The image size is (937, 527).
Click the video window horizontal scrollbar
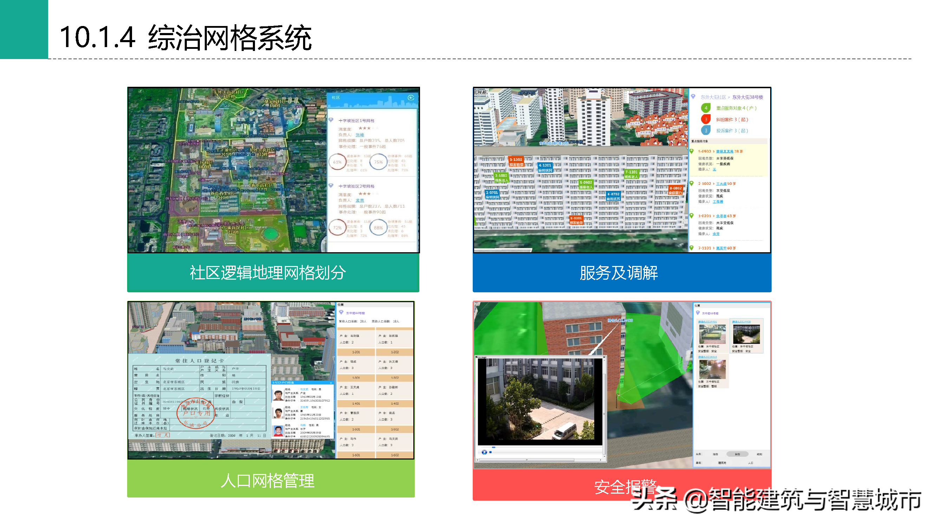point(527,460)
